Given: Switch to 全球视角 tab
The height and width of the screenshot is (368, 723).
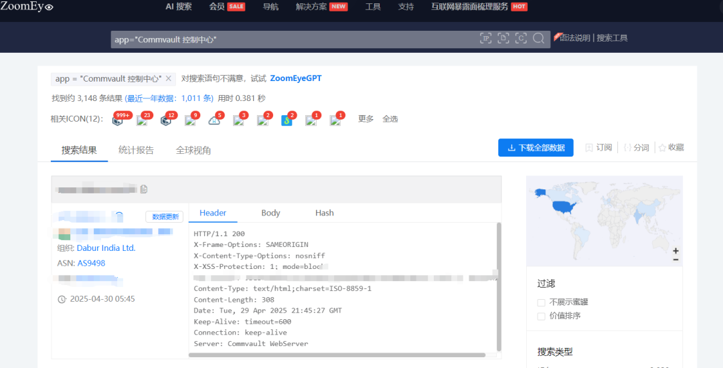Looking at the screenshot, I should (193, 150).
